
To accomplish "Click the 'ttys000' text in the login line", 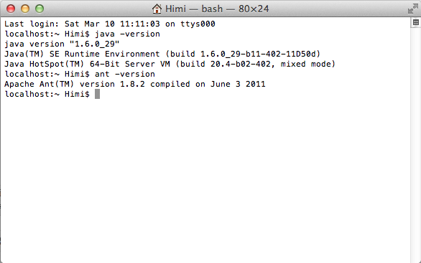I will tap(198, 24).
